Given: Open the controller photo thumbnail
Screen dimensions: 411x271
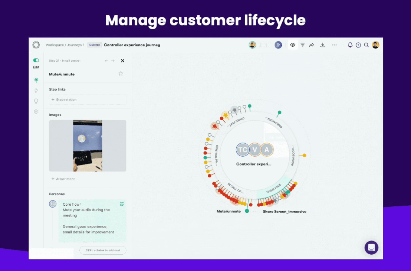Looking at the screenshot, I should point(88,146).
